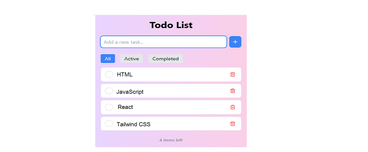Switch to the Completed filter
Screen dimensions: 368x152
coord(165,59)
